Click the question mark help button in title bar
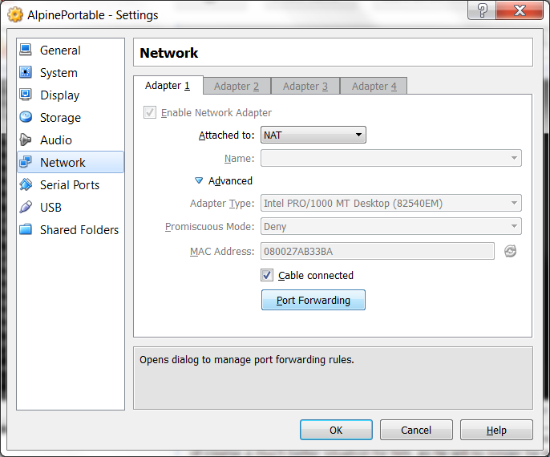 483,10
